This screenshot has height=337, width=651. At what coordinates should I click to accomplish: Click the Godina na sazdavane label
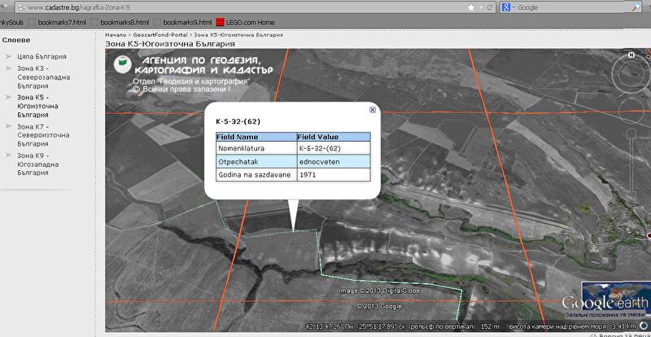(256, 175)
